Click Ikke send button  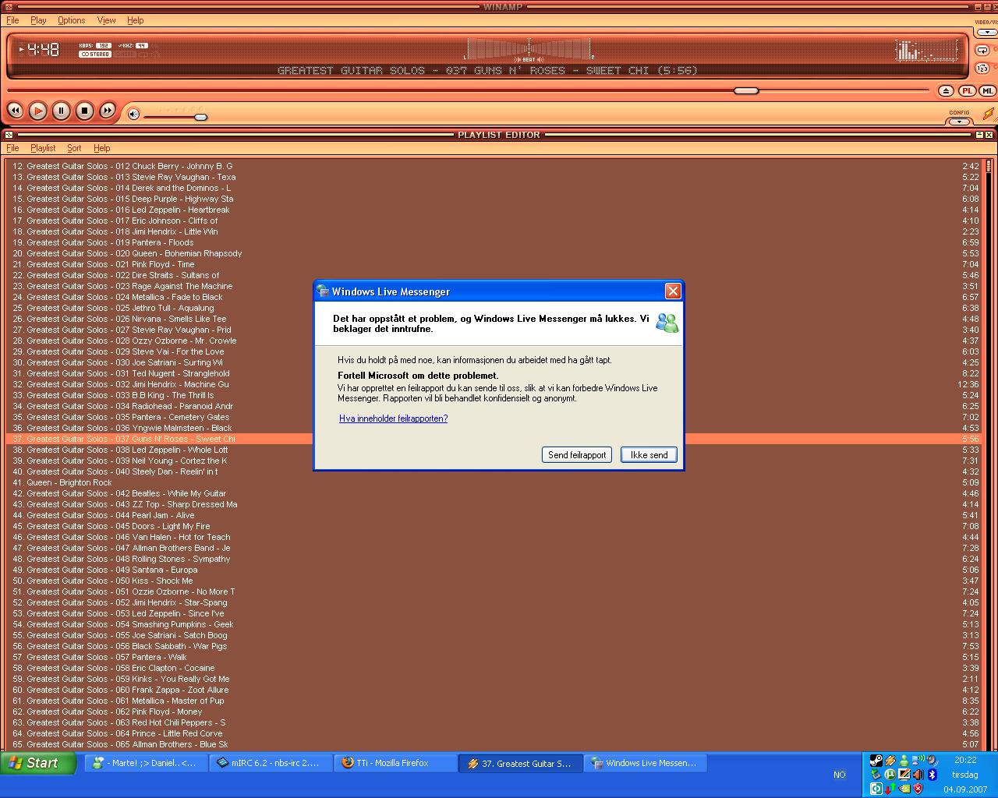(649, 454)
